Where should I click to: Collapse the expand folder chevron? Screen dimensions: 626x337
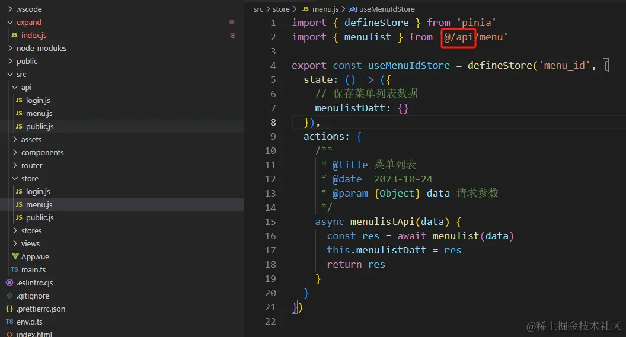pyautogui.click(x=10, y=22)
